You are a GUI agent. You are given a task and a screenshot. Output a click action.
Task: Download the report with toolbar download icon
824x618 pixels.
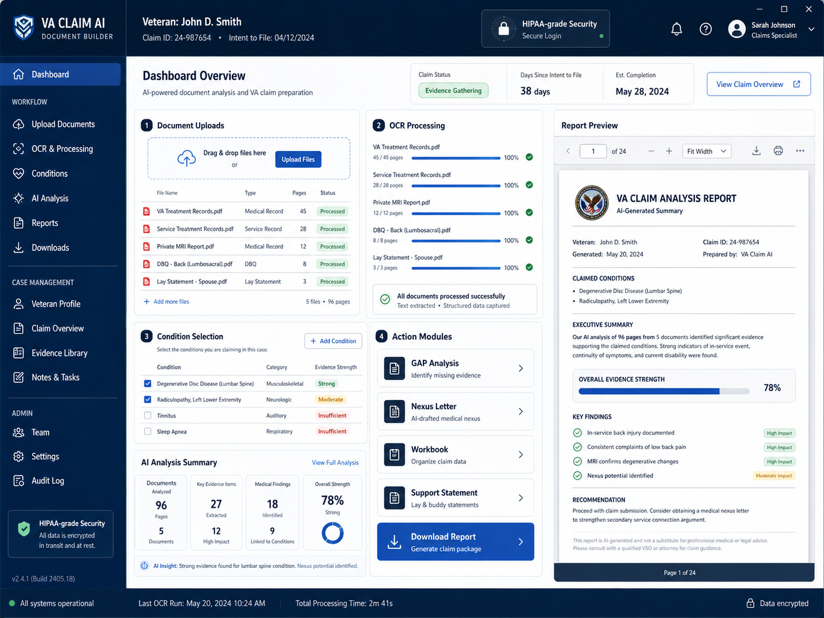(756, 151)
